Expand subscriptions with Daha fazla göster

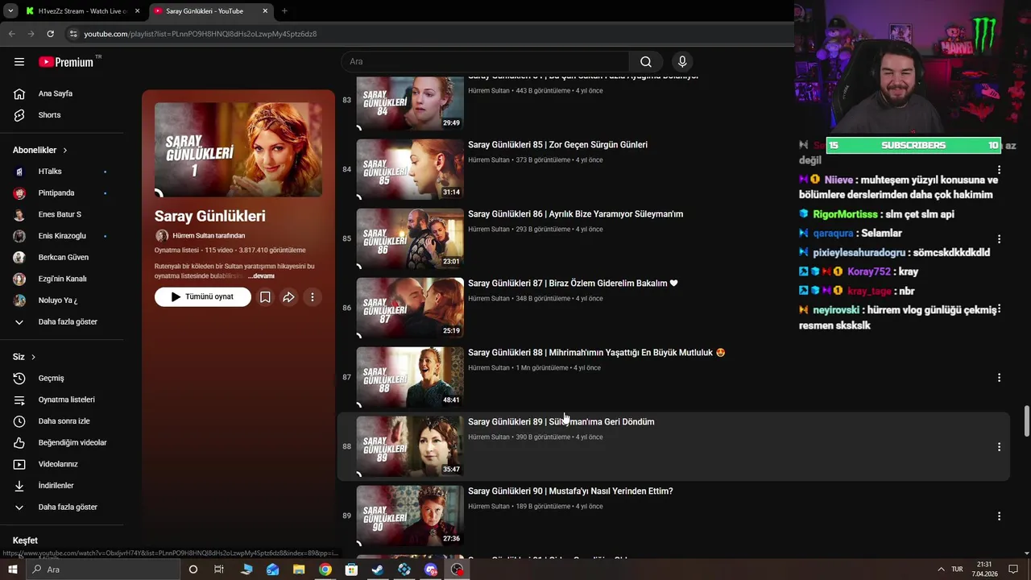tap(63, 321)
